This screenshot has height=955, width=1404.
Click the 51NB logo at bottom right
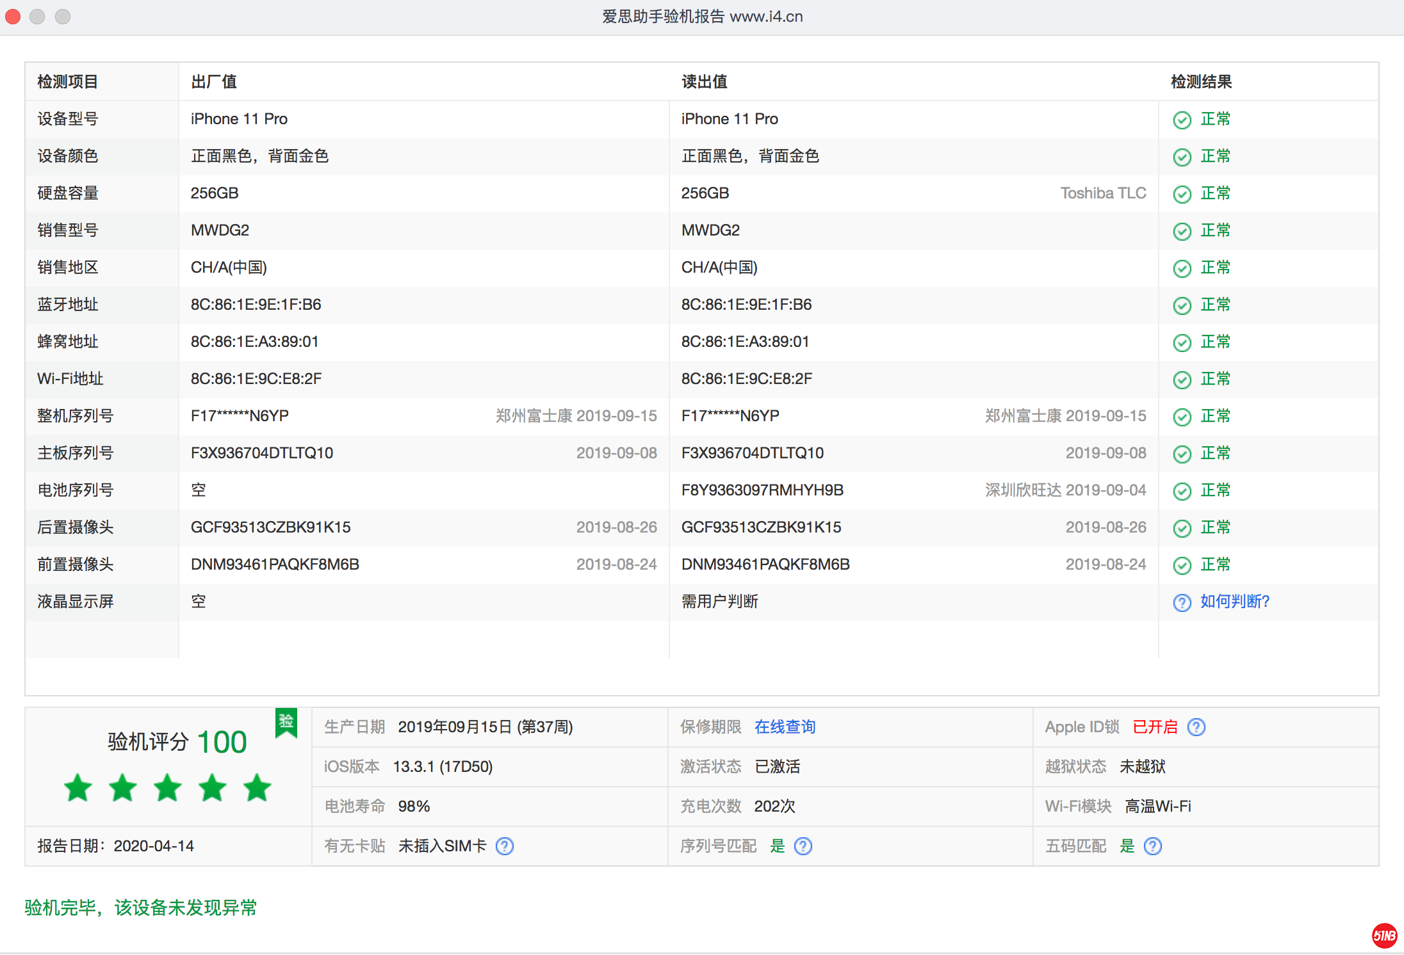[1384, 936]
